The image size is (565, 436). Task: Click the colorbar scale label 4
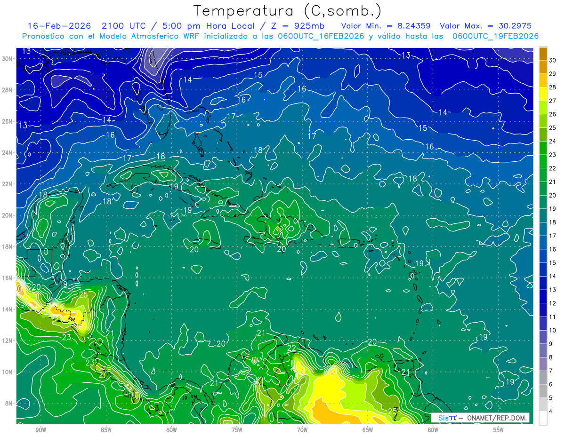point(551,412)
